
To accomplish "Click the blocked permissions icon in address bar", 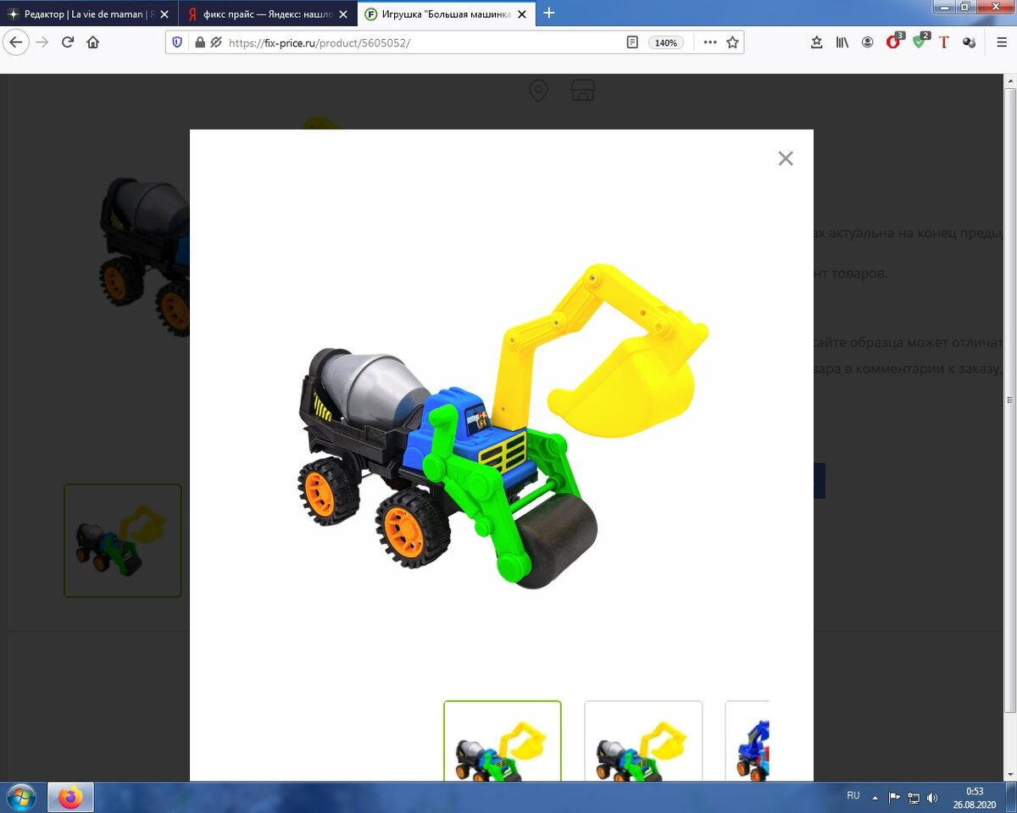I will click(x=216, y=42).
